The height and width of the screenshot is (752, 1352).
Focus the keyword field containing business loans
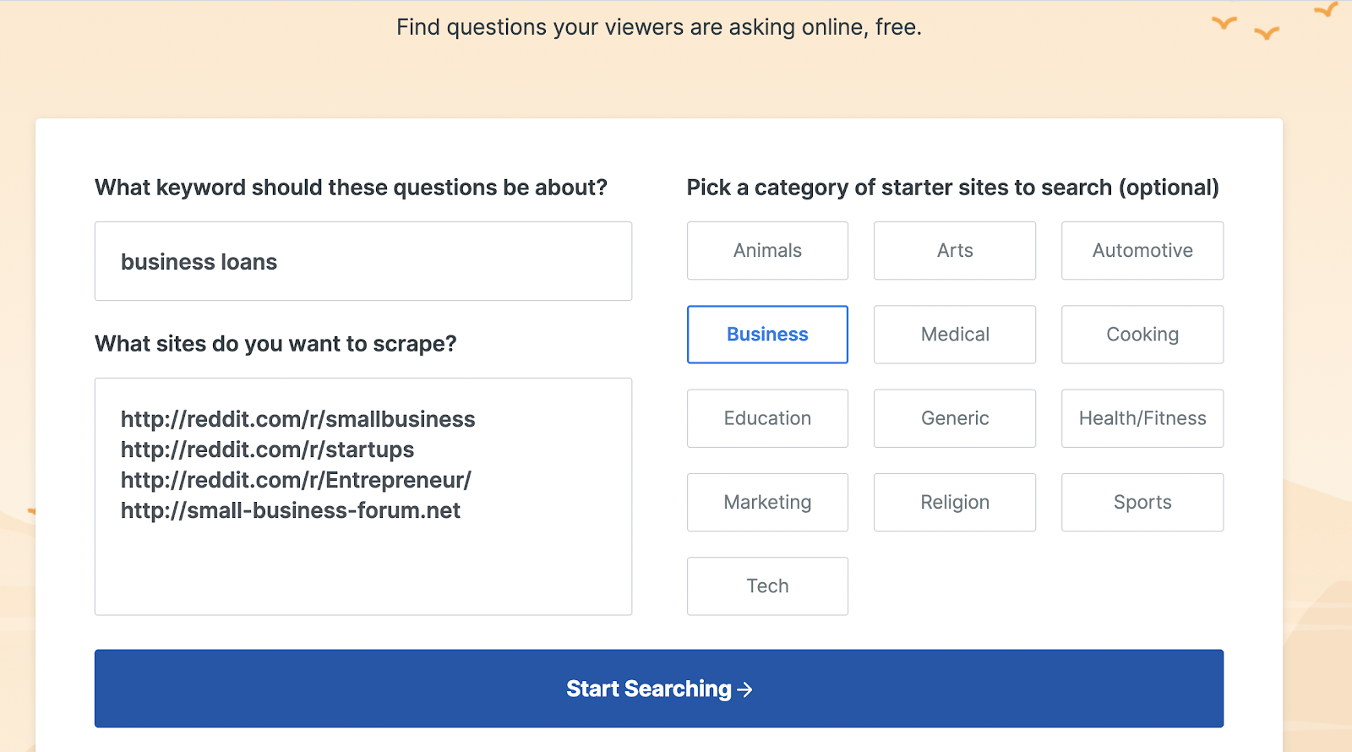pyautogui.click(x=363, y=262)
